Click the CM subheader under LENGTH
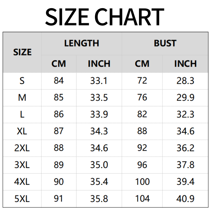The height and width of the screenshot is (211, 211). click(59, 64)
